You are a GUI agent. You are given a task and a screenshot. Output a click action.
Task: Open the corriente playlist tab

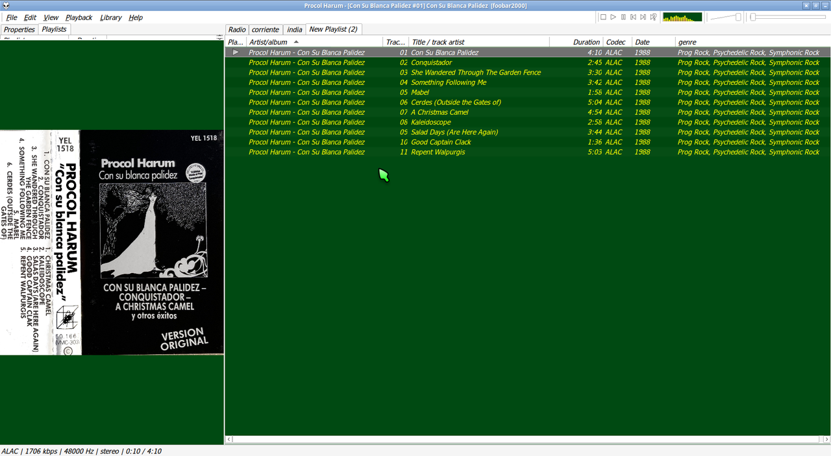click(266, 30)
